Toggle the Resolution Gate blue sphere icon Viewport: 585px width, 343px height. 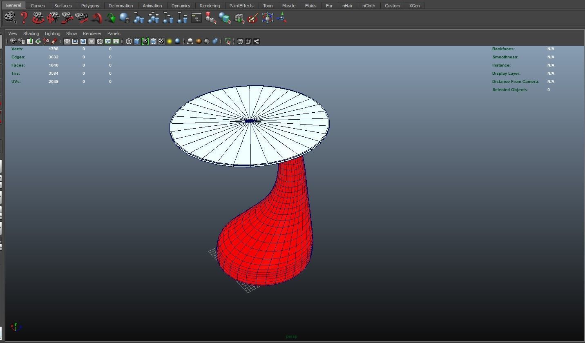[83, 41]
